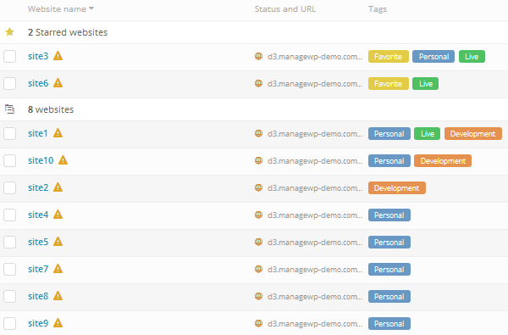
Task: Tick the site8 checkbox
Action: click(x=9, y=296)
